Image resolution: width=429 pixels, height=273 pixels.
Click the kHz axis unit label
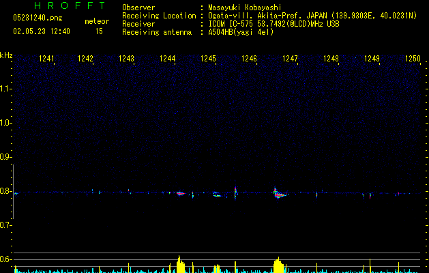6,55
